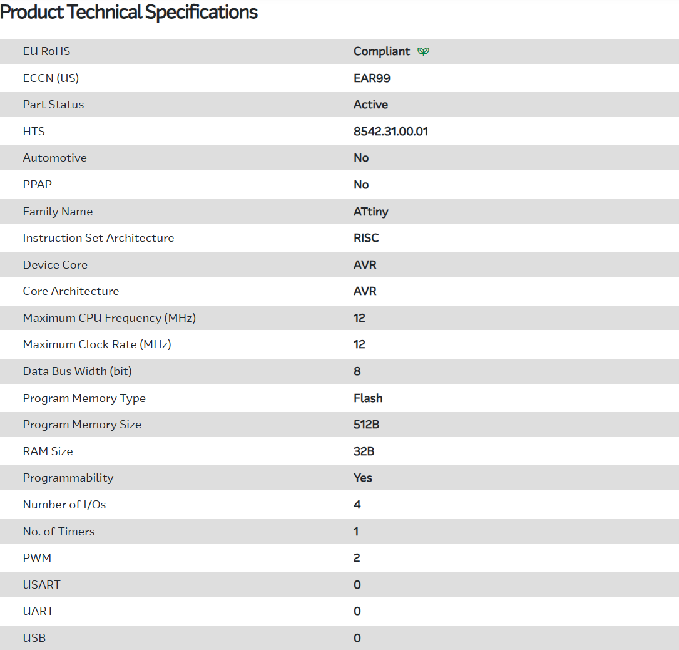This screenshot has width=679, height=650.
Task: Click the USART row label
Action: 42,585
